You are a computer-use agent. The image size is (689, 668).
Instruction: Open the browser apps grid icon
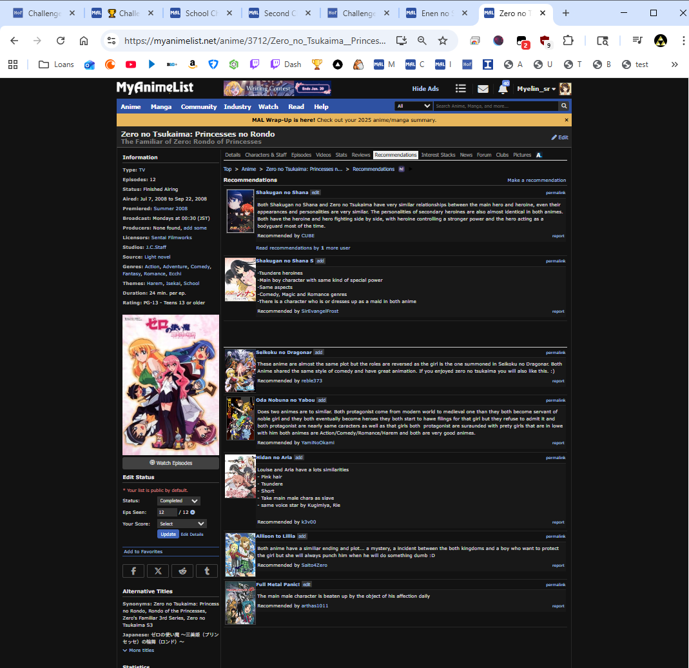pyautogui.click(x=13, y=64)
